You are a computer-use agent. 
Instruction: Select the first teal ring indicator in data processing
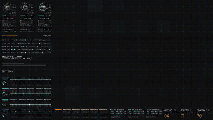pyautogui.click(x=4, y=83)
